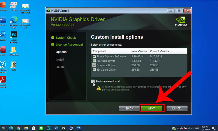Toggle the HD Audio Driver checkbox

tap(94, 61)
